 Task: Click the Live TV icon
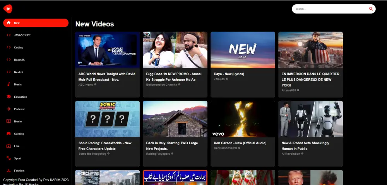click(9, 146)
